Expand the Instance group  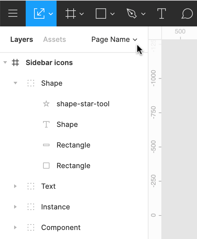click(x=15, y=207)
